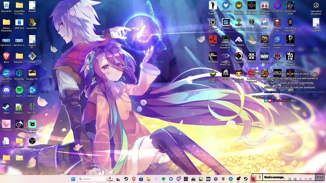Launch GDLauncher from the desktop

[226, 7]
